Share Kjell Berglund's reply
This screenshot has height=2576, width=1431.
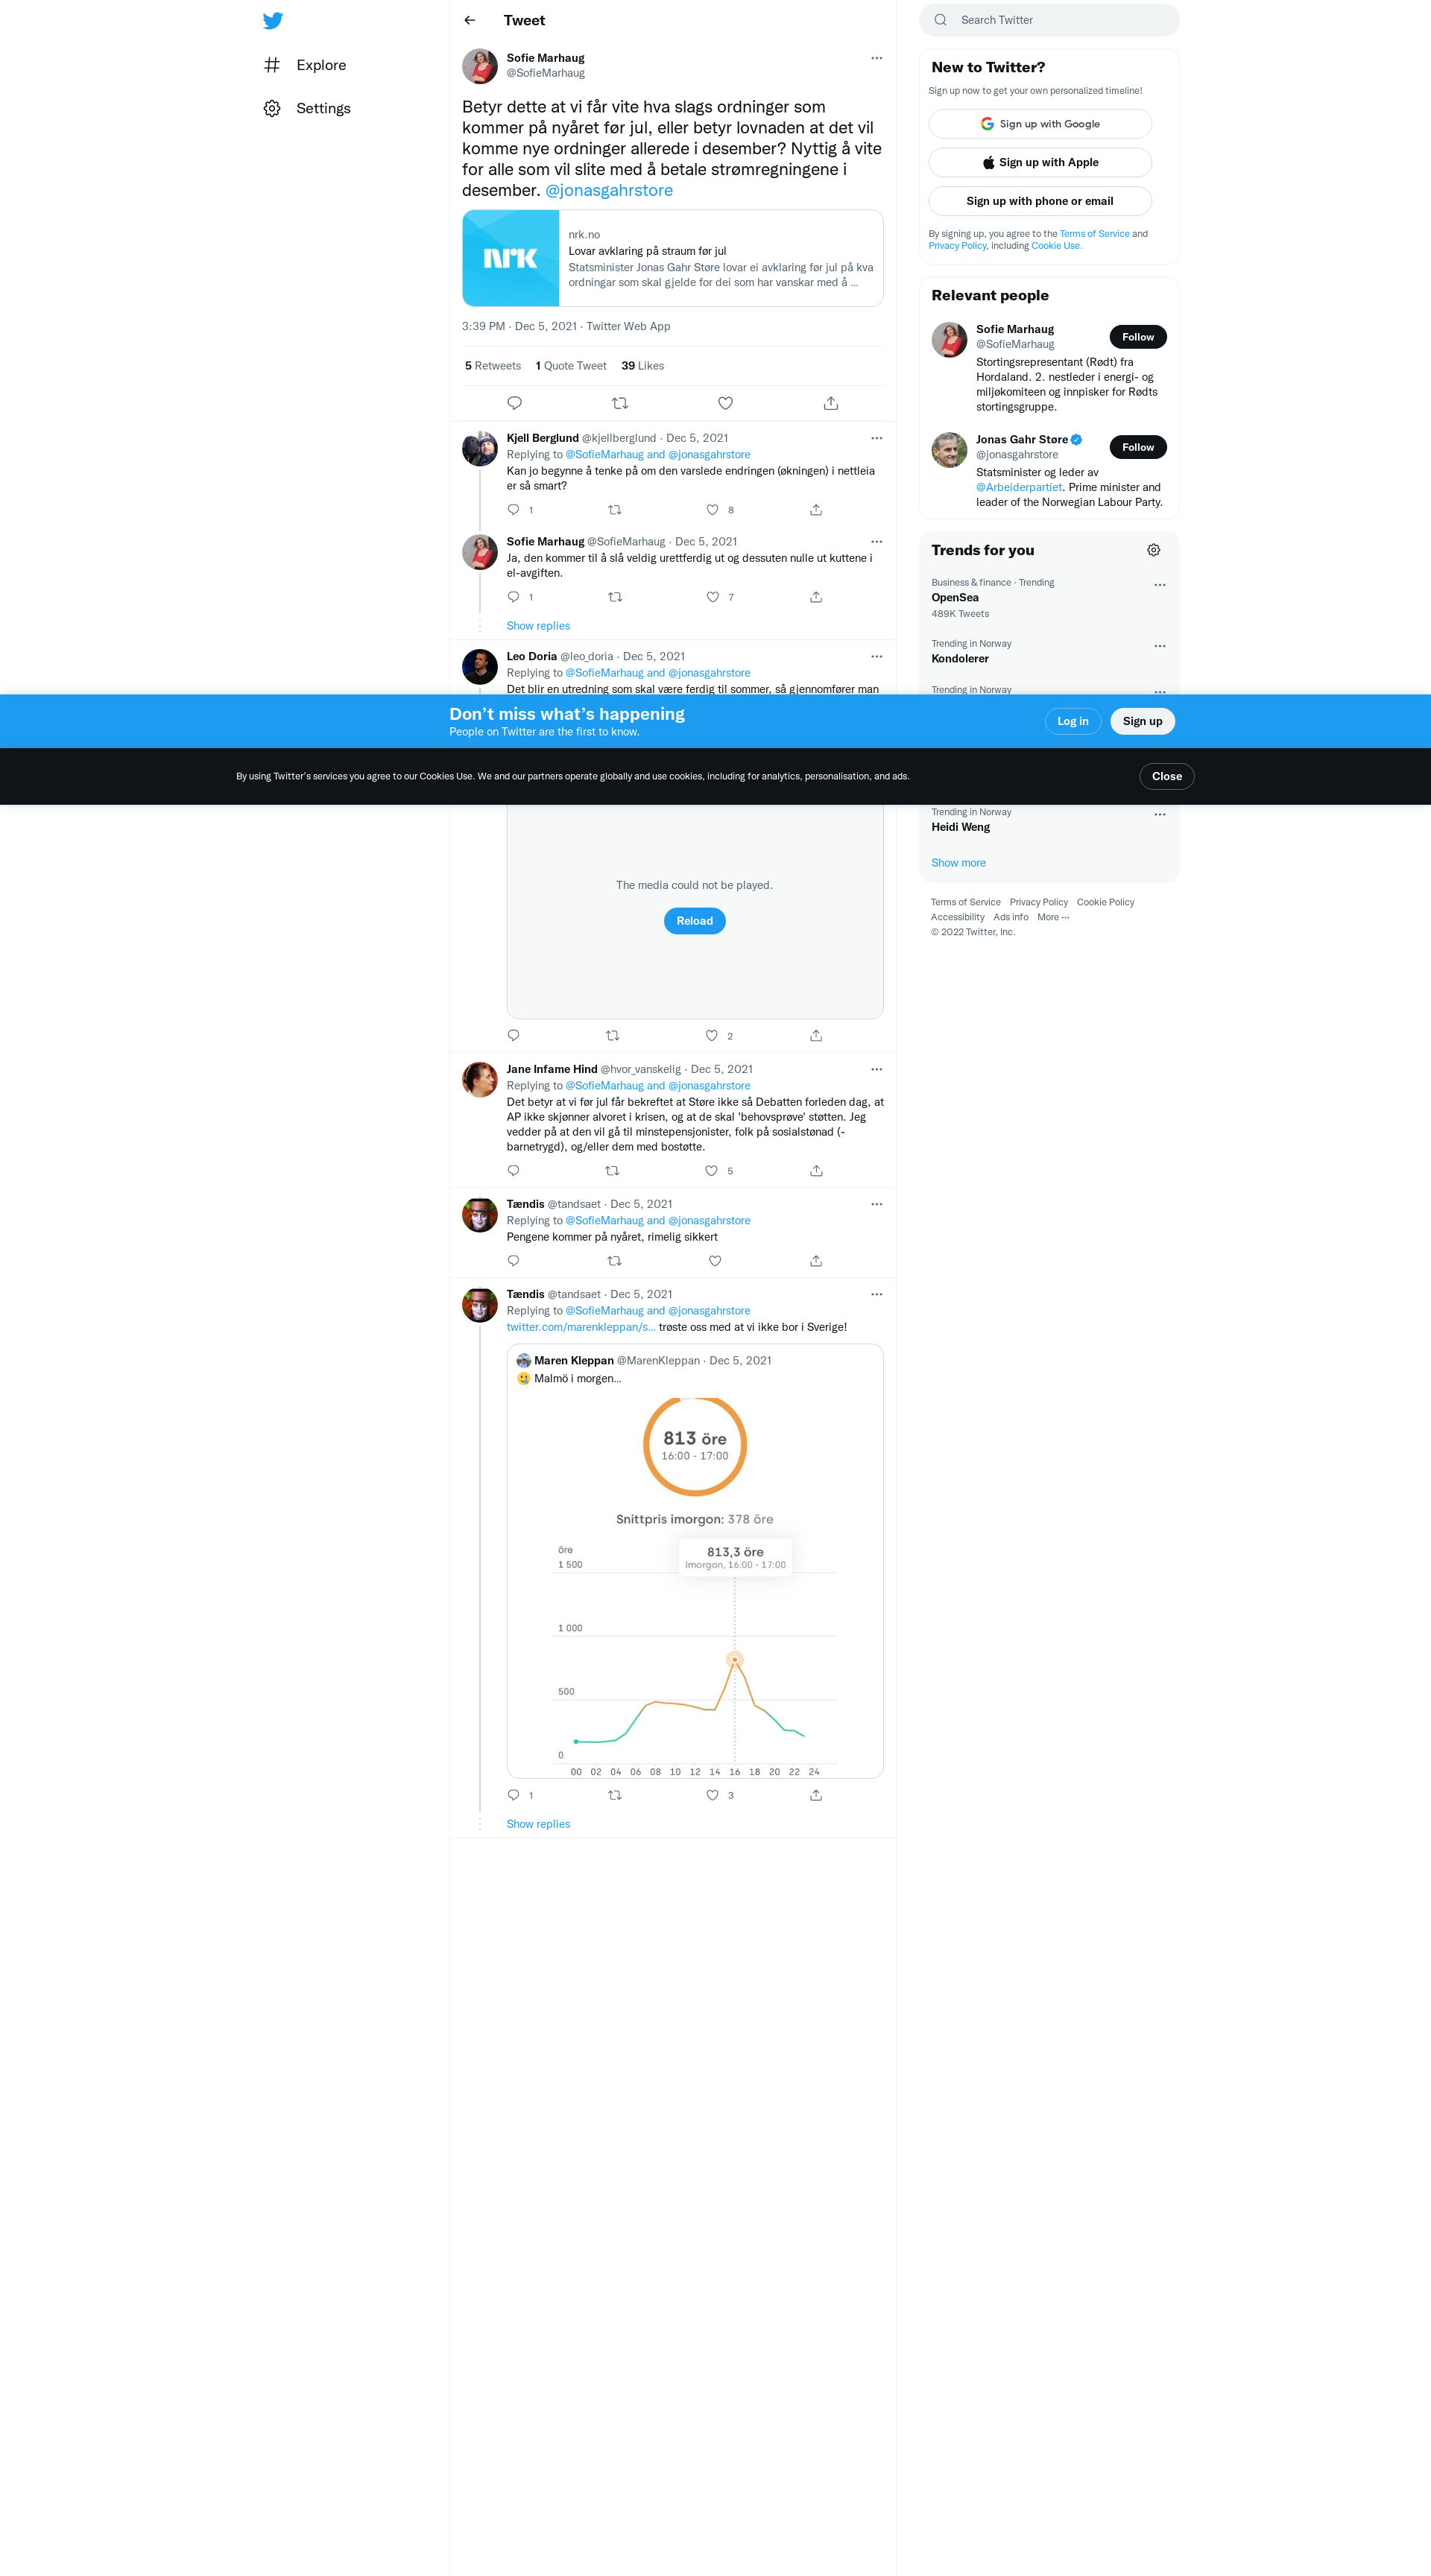(x=816, y=510)
